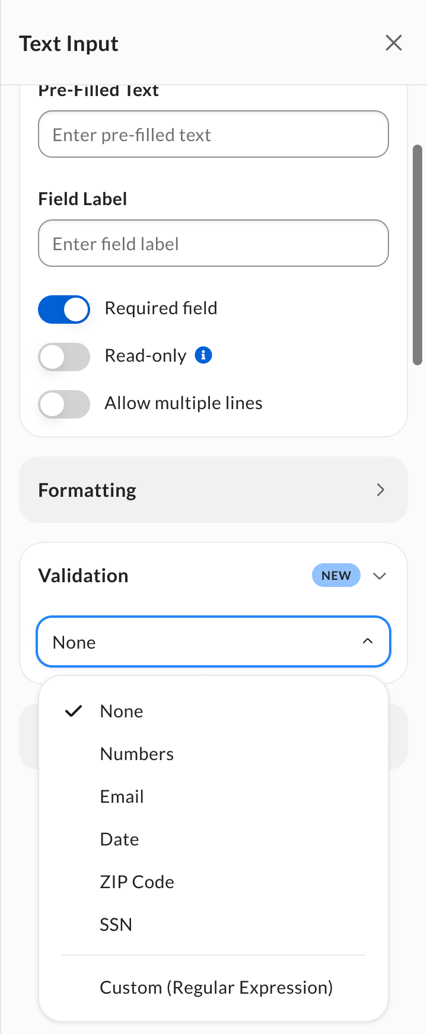
Task: Collapse the Validation section chevron
Action: (x=380, y=575)
